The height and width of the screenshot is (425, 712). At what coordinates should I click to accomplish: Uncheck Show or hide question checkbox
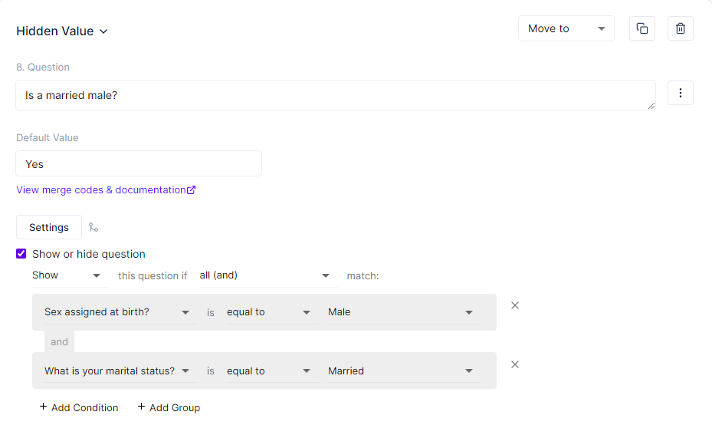[x=21, y=254]
